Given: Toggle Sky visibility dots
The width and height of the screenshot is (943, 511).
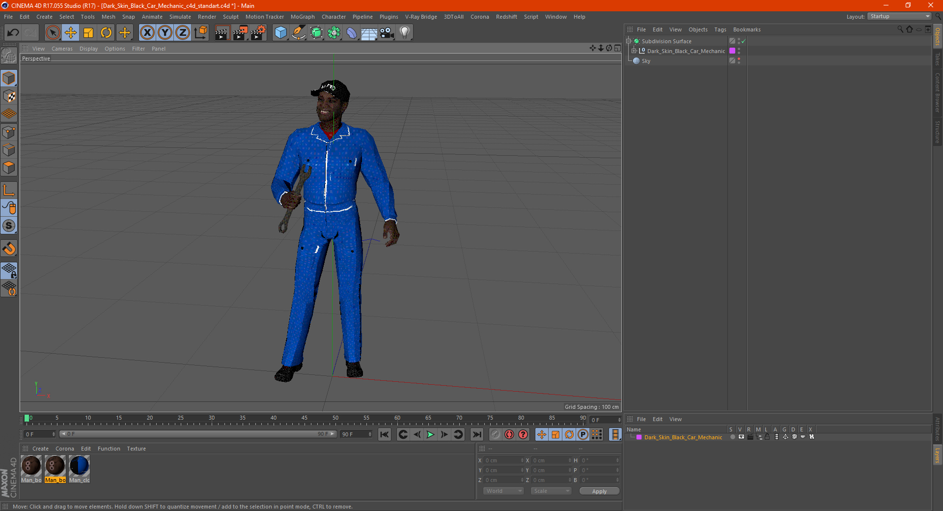Looking at the screenshot, I should [x=739, y=61].
